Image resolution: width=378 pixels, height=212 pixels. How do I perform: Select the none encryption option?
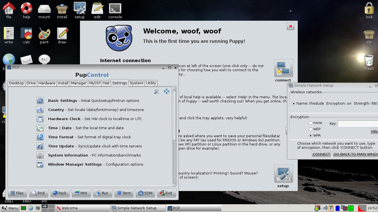(310, 123)
